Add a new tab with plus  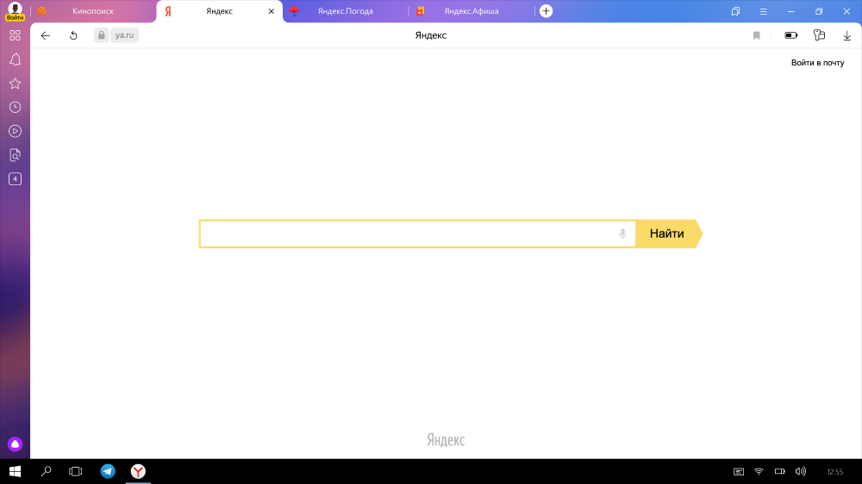[x=546, y=11]
